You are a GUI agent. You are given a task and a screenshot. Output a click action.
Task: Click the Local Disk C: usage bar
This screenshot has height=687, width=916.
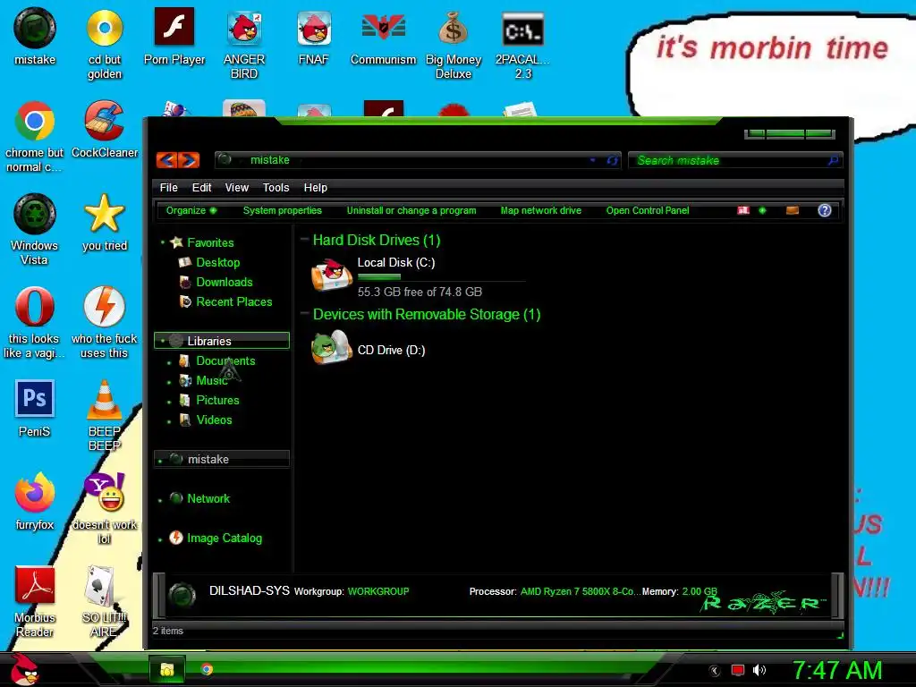pyautogui.click(x=441, y=277)
